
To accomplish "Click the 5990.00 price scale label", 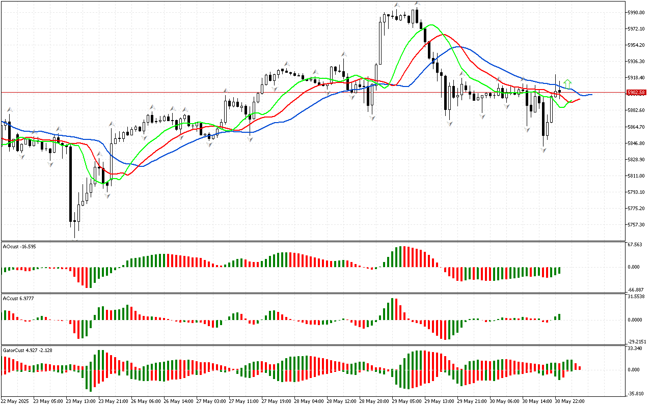I will point(636,12).
